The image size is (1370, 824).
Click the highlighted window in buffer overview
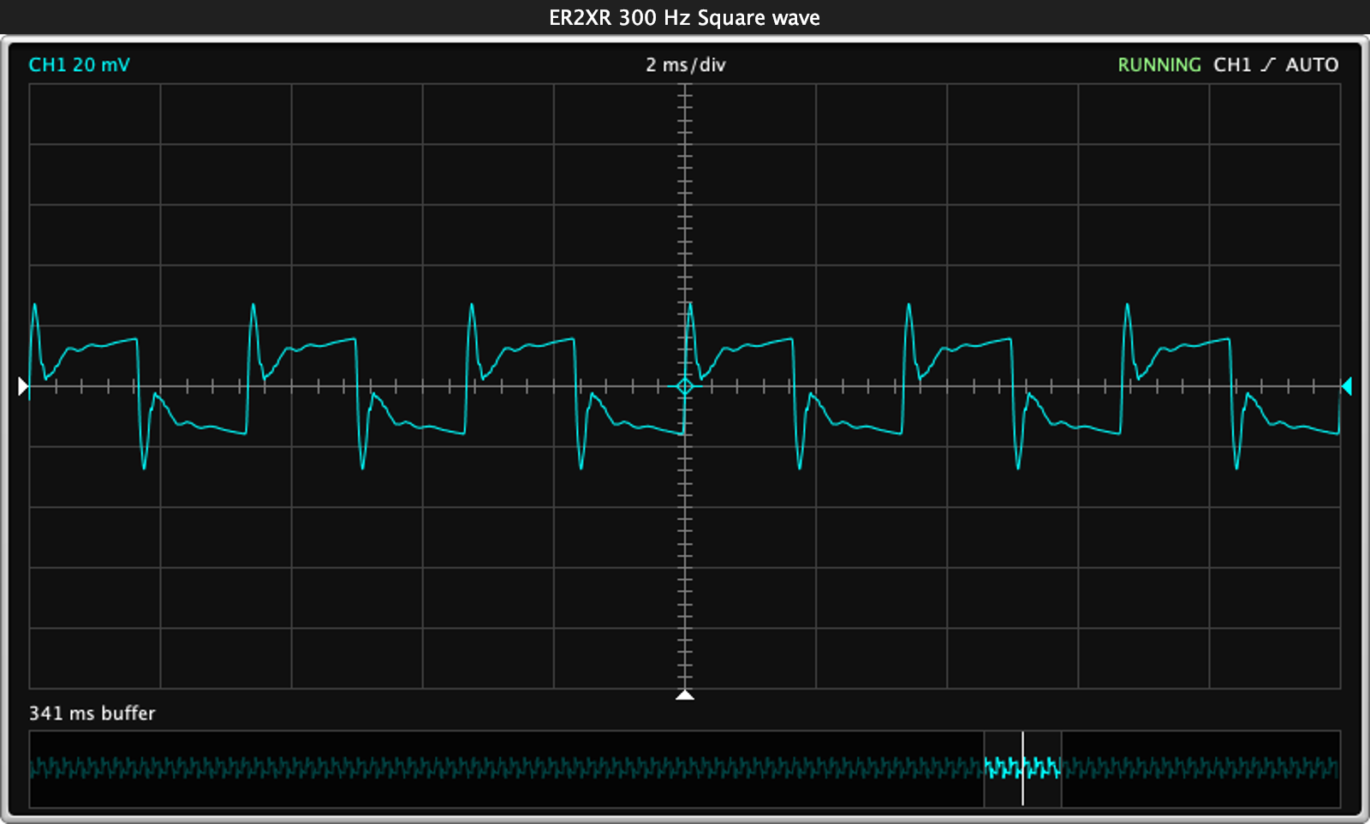pos(1022,768)
